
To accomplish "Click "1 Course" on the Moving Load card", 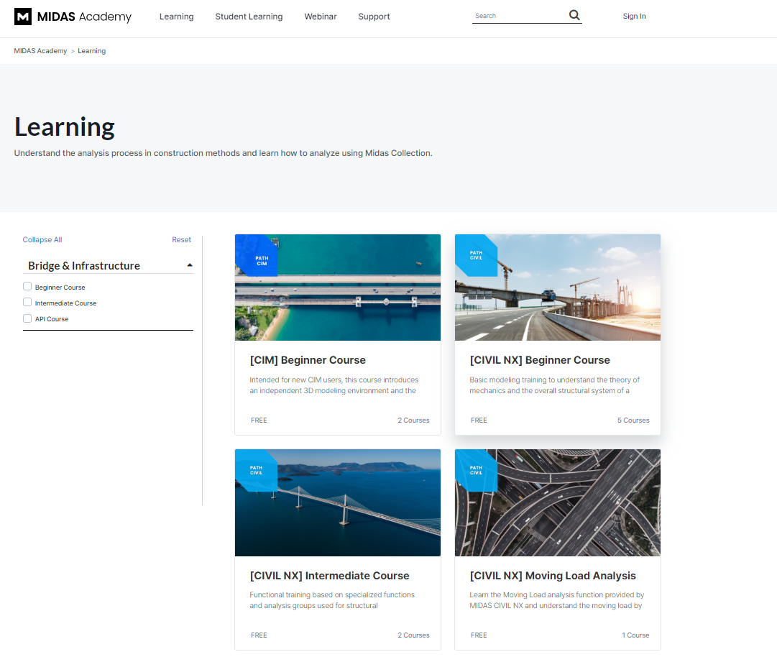I will 635,635.
